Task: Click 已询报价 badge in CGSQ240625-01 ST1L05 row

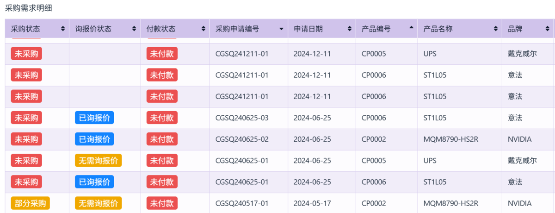Action: [94, 182]
